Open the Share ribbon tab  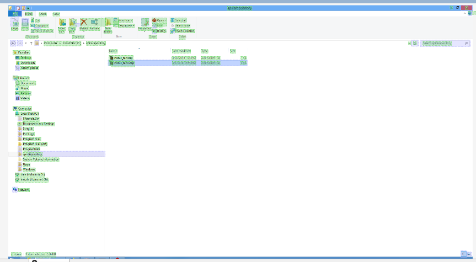point(43,14)
